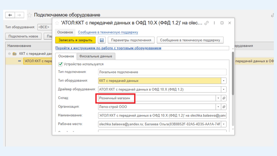This screenshot has height=156, width=277.
Task: Click Параметры подключения button
Action: (131, 40)
